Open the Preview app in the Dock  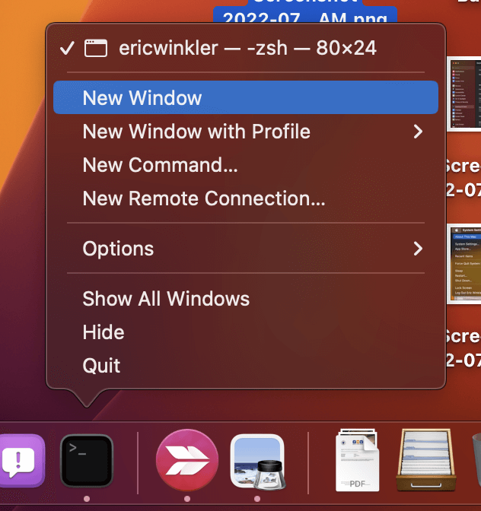[x=257, y=461]
